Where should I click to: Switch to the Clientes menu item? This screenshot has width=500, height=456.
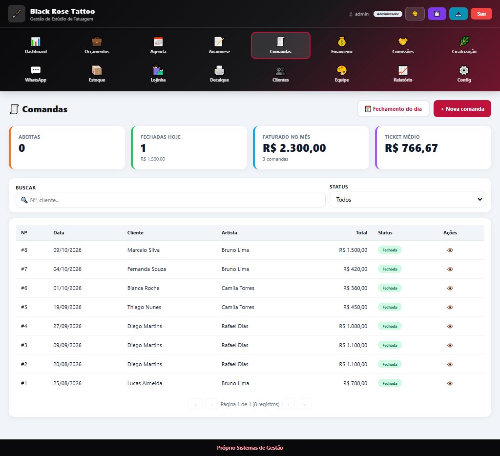click(281, 74)
